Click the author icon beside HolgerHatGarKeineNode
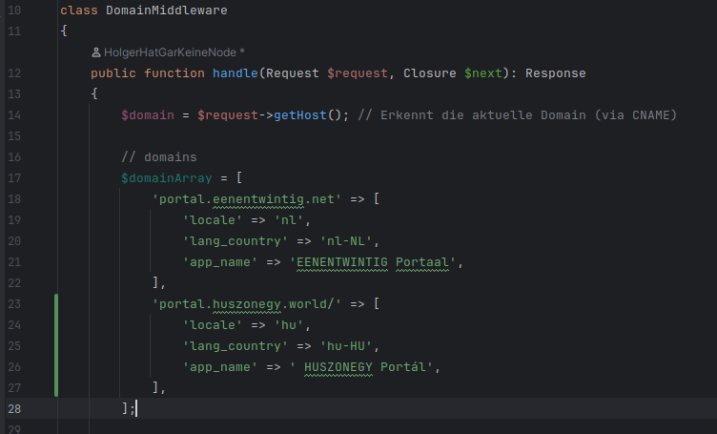The image size is (717, 434). pos(96,52)
